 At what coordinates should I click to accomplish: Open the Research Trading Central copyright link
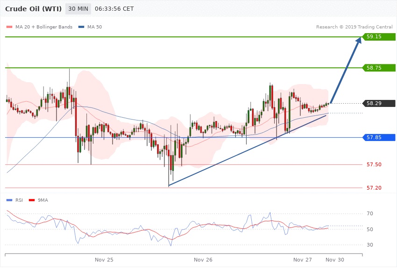(x=354, y=27)
